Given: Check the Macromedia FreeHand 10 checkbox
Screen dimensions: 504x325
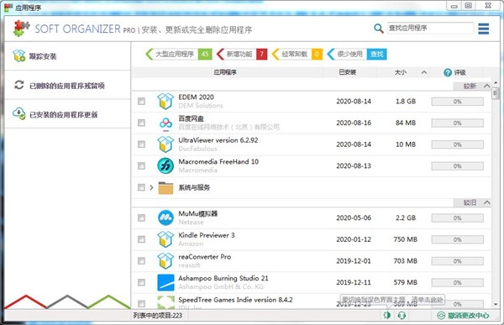Looking at the screenshot, I should click(x=141, y=166).
